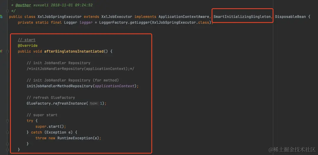
Task: Click the catch keyword
Action: point(37,132)
